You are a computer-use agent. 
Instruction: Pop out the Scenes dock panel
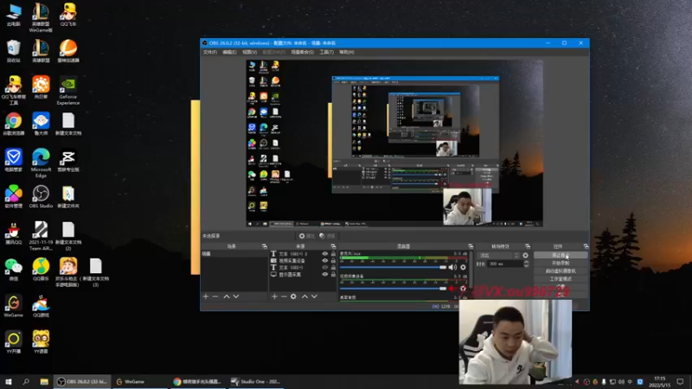click(x=265, y=246)
